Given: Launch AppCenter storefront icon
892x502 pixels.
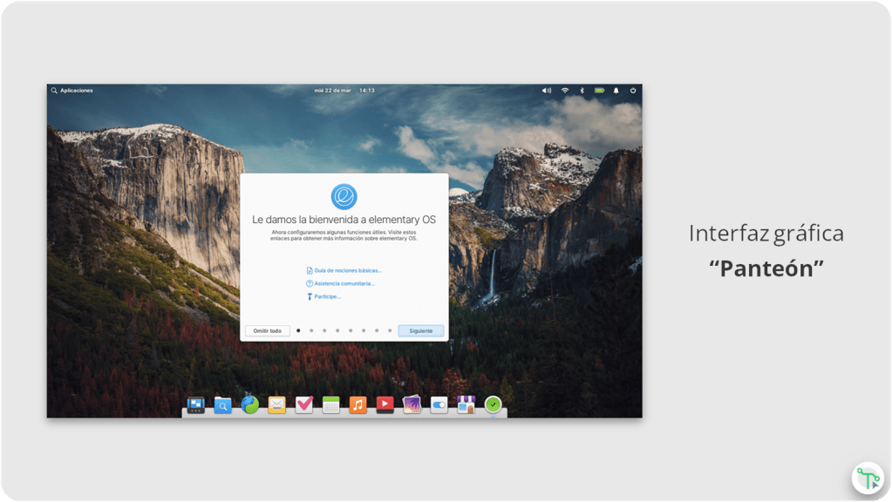Looking at the screenshot, I should click(466, 405).
